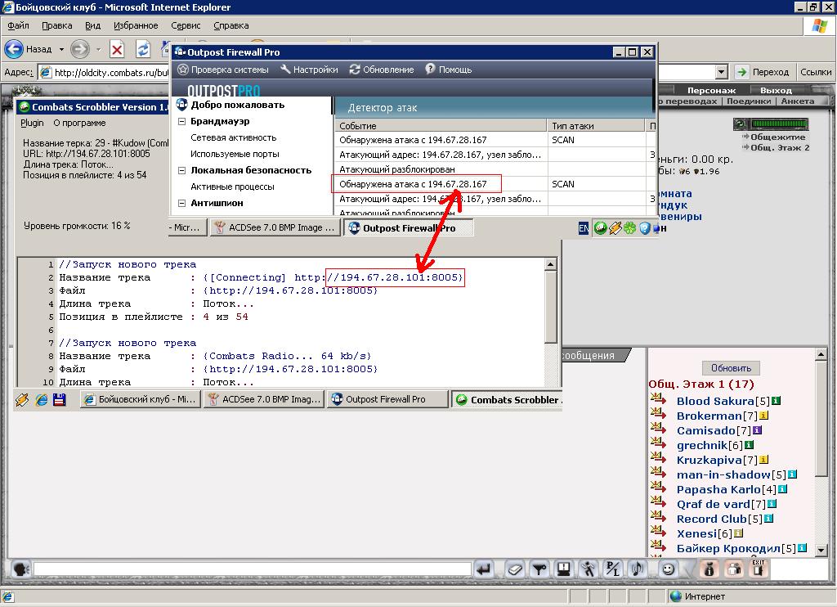Image resolution: width=837 pixels, height=607 pixels.
Task: Click the eraser clear-chat icon
Action: [515, 569]
